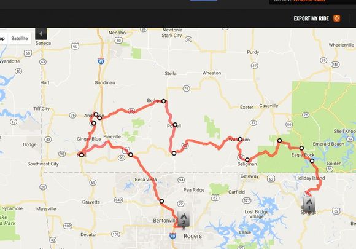Switch to Satellite map view

click(20, 38)
